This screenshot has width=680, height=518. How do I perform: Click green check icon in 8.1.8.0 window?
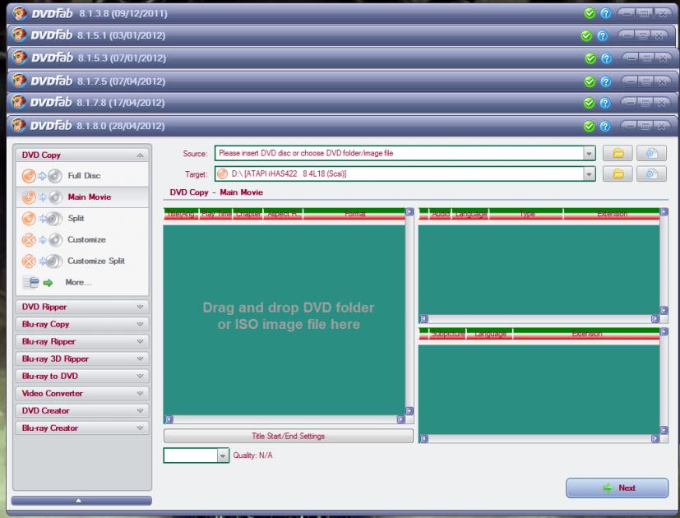[x=589, y=127]
